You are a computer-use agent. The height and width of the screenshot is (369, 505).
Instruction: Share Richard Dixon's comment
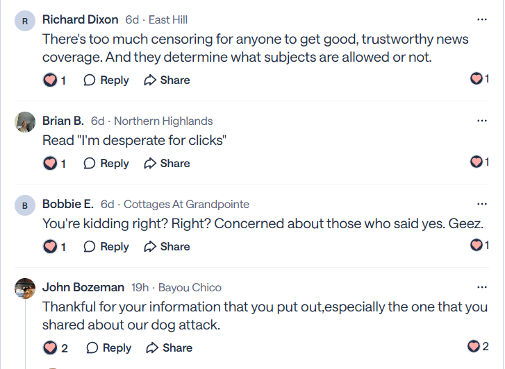(x=167, y=80)
